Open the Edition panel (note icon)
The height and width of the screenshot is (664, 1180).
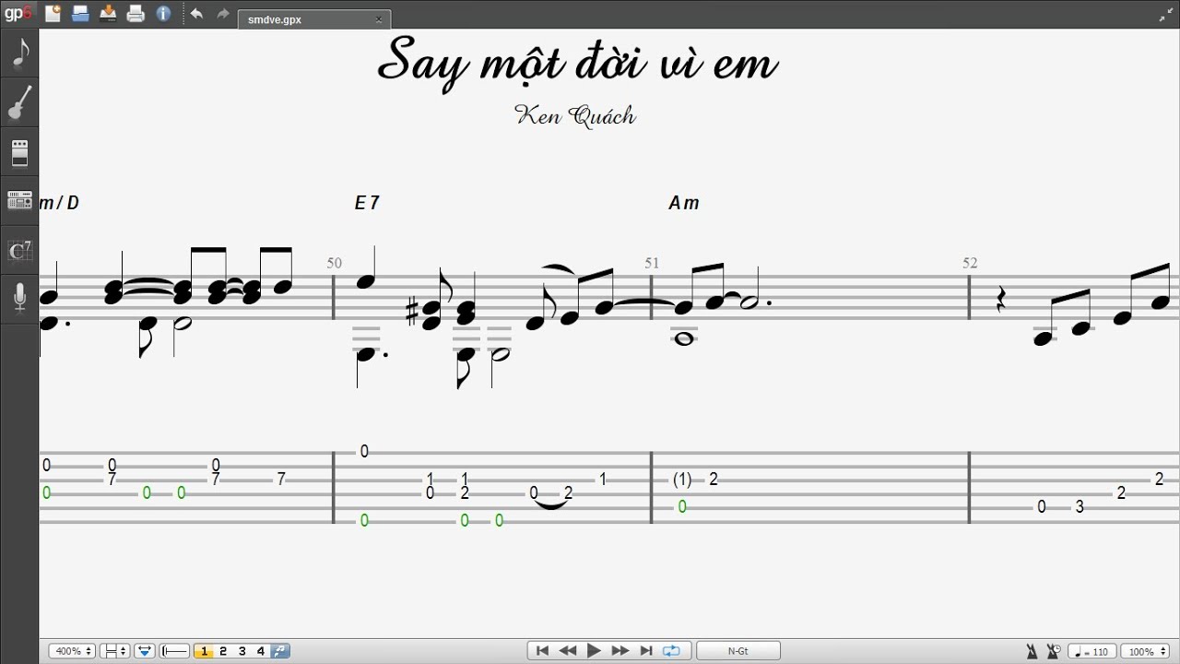[x=19, y=53]
